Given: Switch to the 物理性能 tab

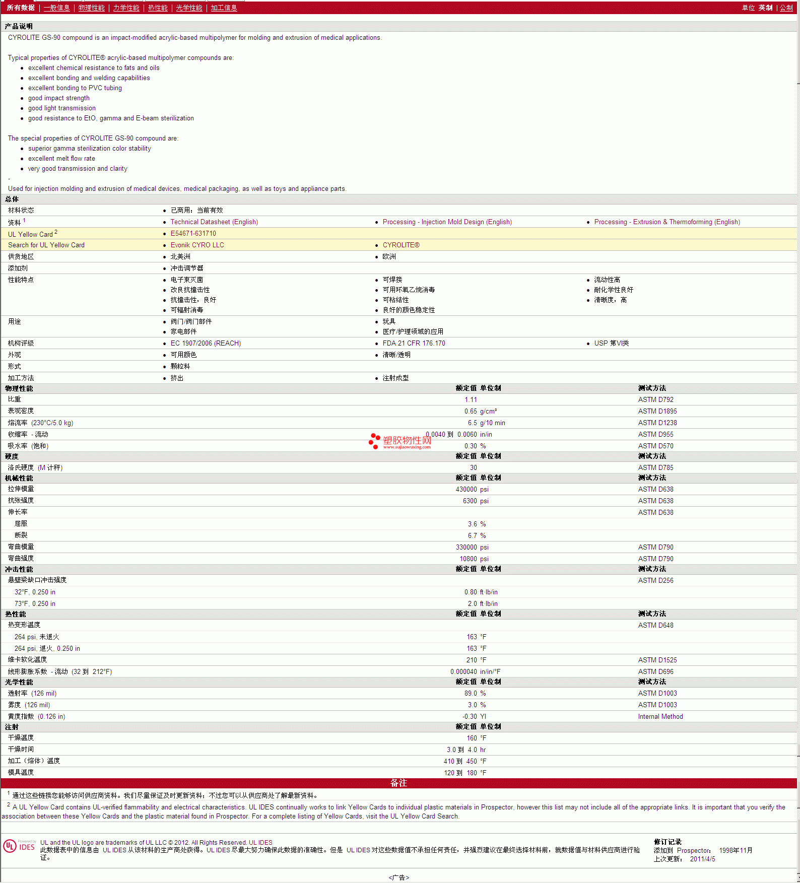Looking at the screenshot, I should pos(92,8).
